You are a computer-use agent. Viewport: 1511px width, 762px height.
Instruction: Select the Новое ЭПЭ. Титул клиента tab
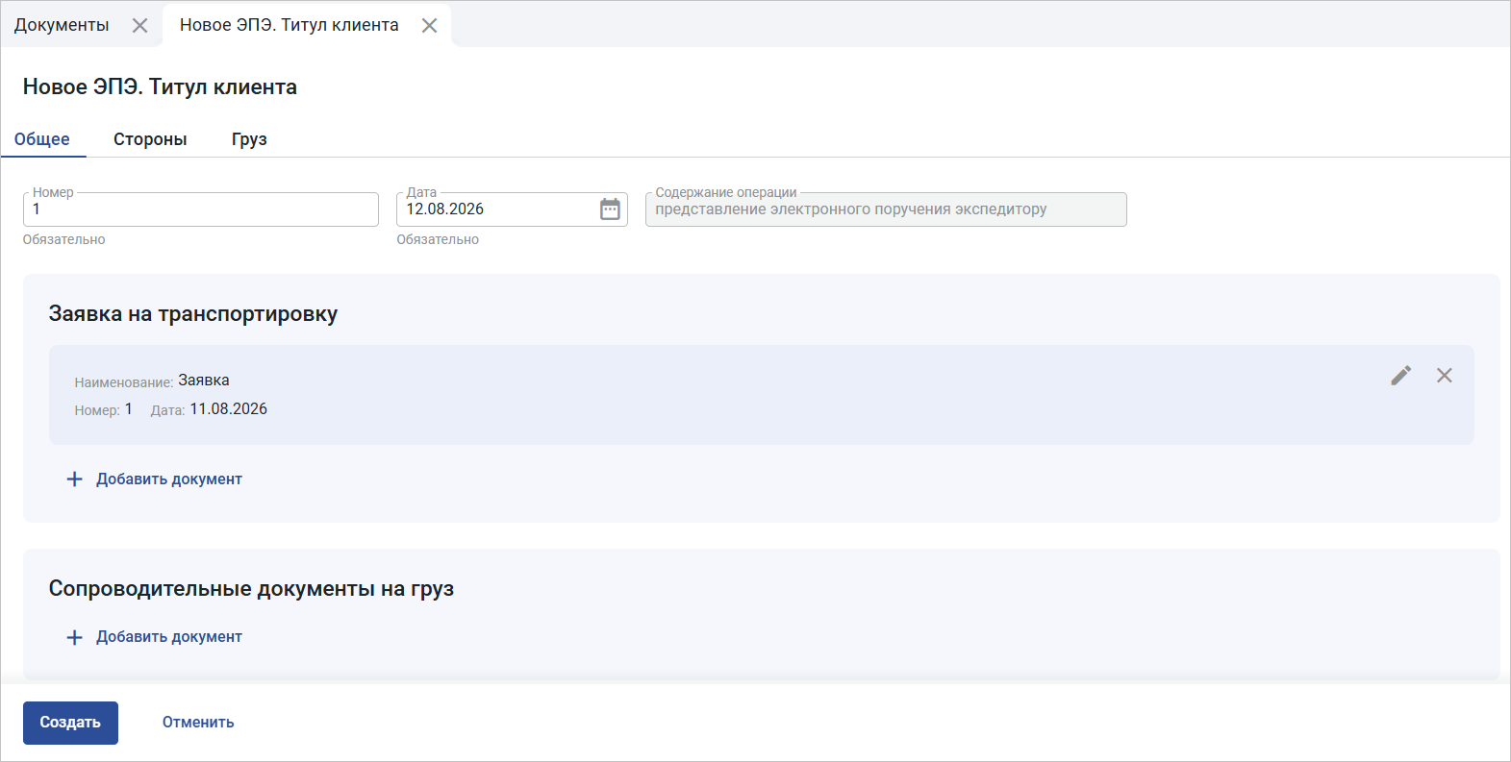pos(290,25)
